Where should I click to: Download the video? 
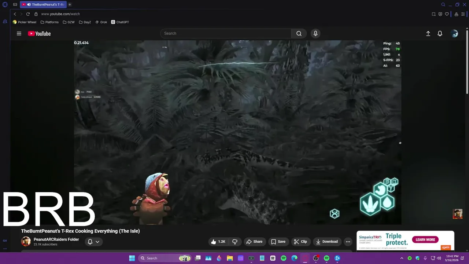(327, 242)
